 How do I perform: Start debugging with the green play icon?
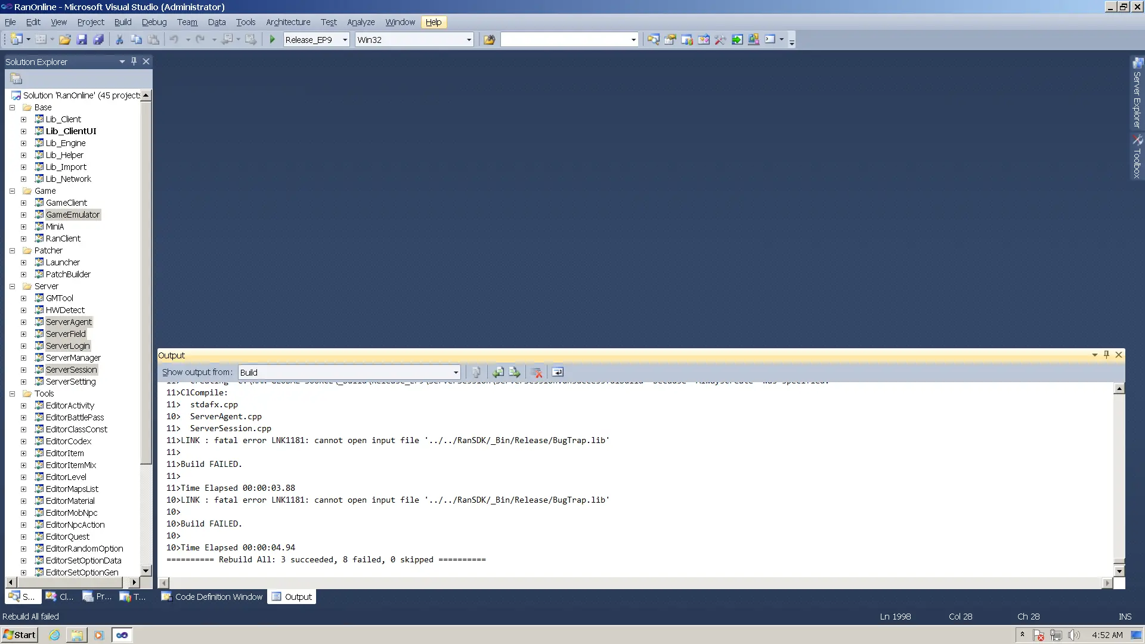click(x=273, y=39)
